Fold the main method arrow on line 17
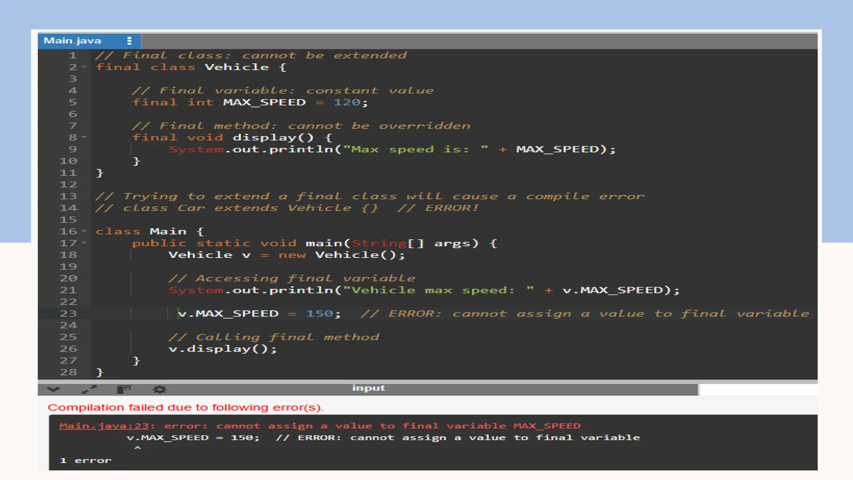853x480 pixels. 85,242
